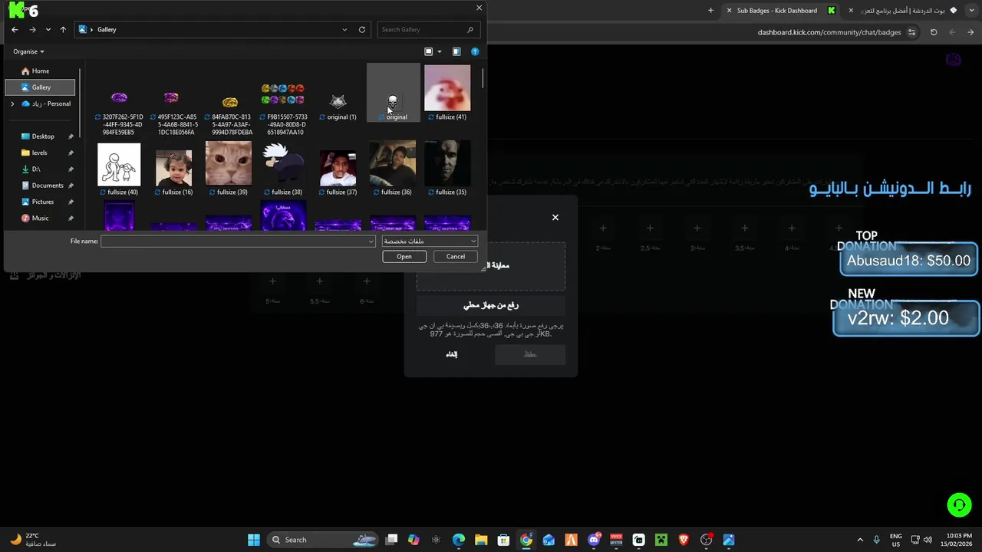Select fullsize (37) photo

coord(338,169)
